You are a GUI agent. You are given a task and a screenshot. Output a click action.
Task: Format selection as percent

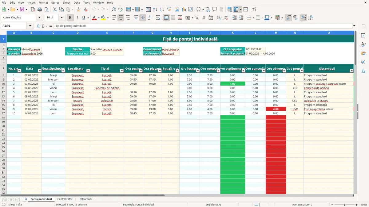tap(197, 18)
